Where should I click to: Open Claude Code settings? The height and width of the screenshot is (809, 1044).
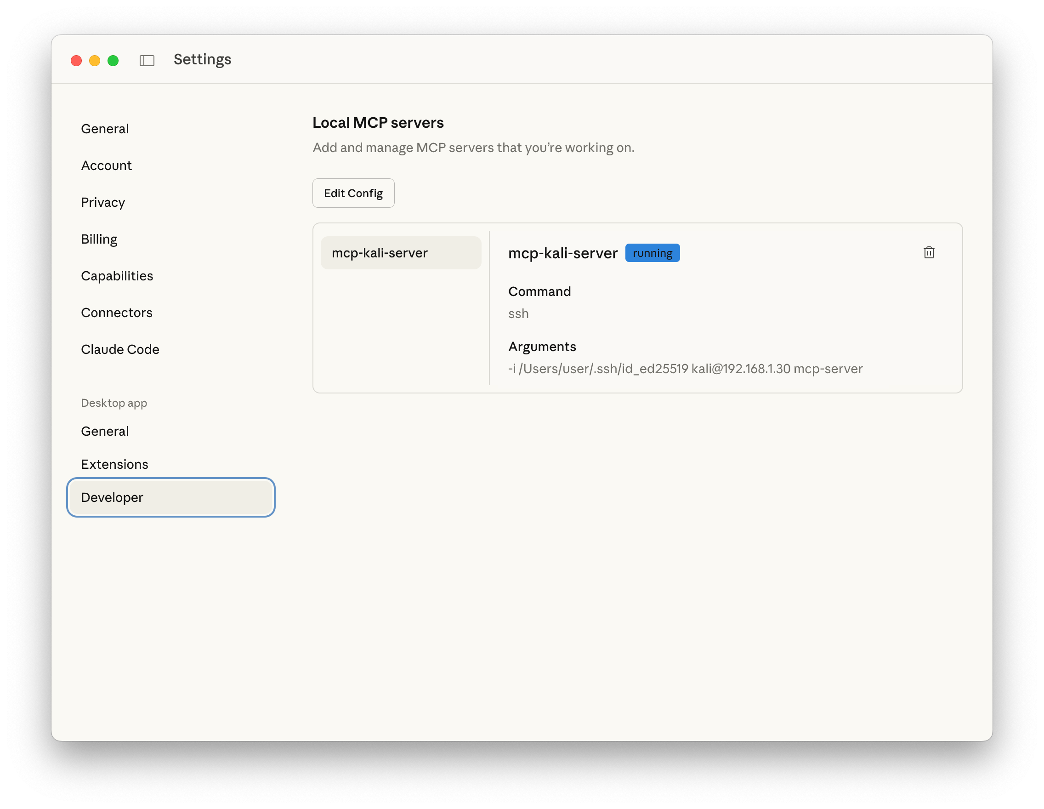point(120,349)
